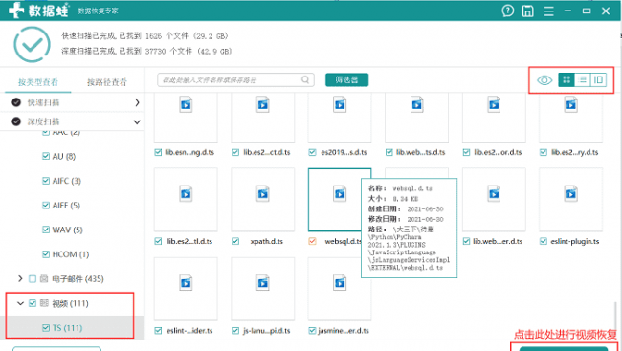Viewport: 622px width, 351px height.
Task: Uncheck file lib.web...ts.d.ts
Action: click(x=389, y=152)
